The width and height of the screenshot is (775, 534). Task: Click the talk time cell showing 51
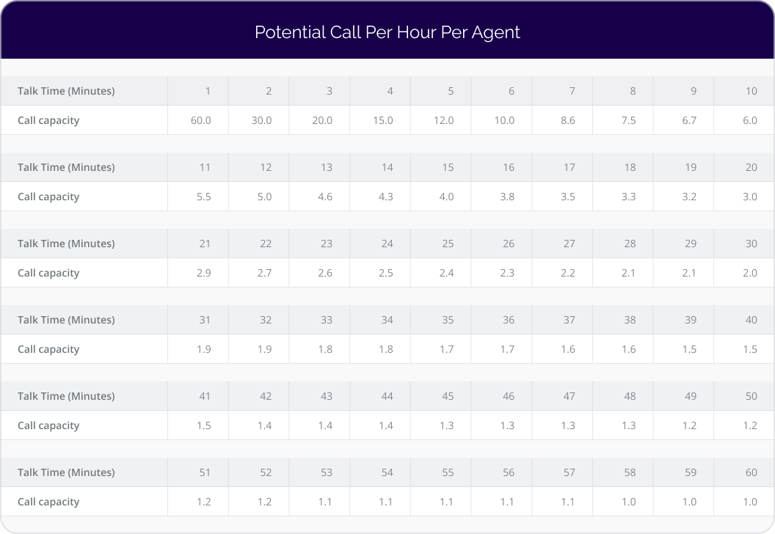point(197,472)
